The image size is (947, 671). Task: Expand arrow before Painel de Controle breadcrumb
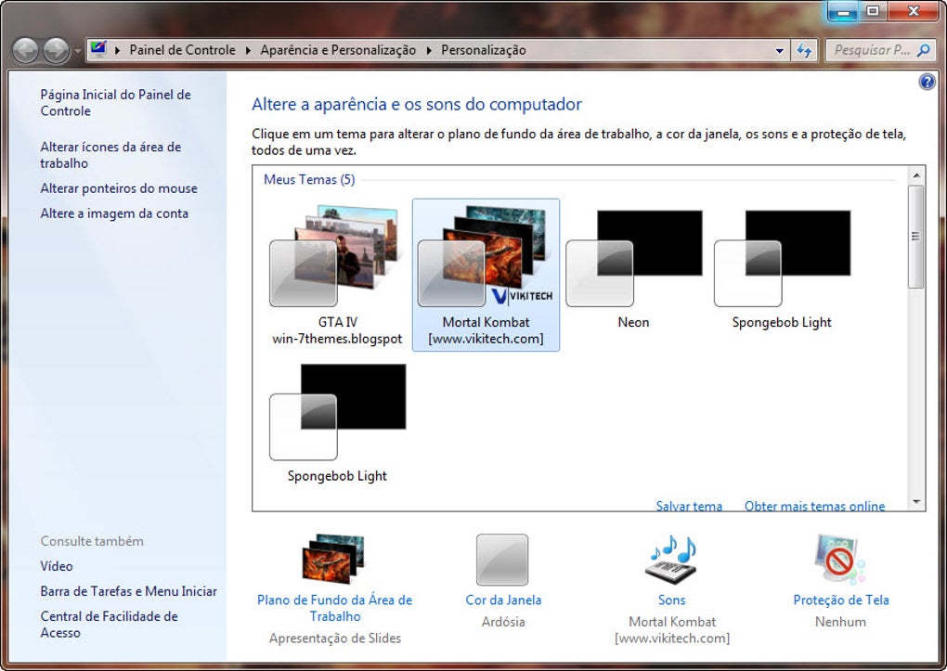click(x=117, y=50)
